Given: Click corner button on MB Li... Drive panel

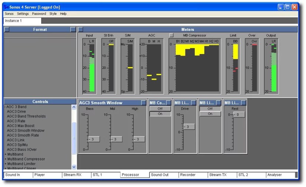Looking at the screenshot, I should (193, 103).
